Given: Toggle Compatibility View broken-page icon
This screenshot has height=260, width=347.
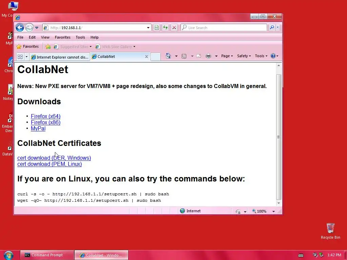Looking at the screenshot, I should point(157,28).
